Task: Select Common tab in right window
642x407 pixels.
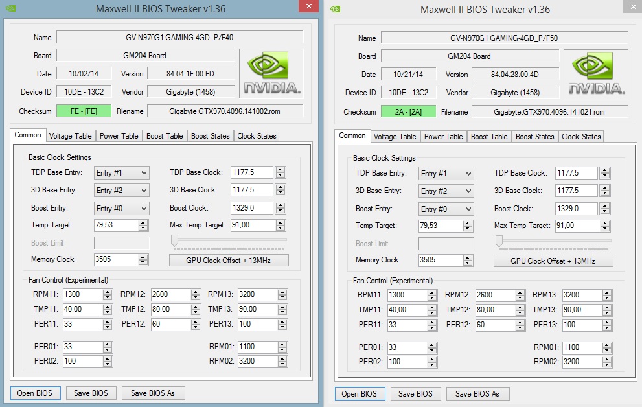Action: pos(352,136)
